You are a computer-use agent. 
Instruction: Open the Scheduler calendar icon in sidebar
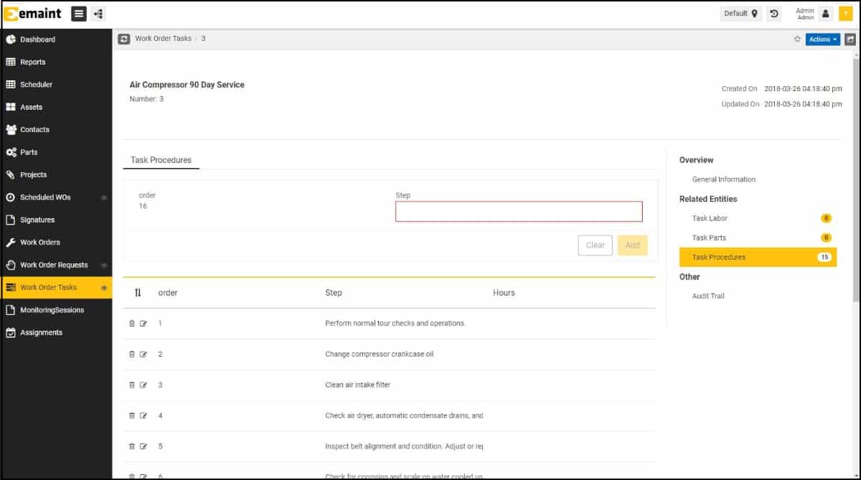tap(11, 84)
